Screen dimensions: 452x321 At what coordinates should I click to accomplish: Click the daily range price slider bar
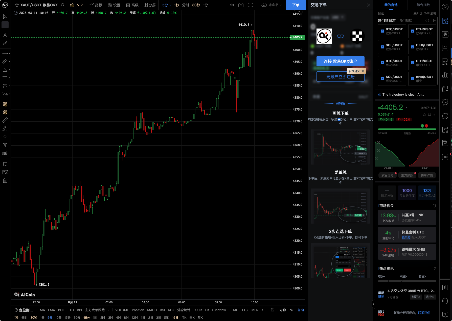coord(407,129)
